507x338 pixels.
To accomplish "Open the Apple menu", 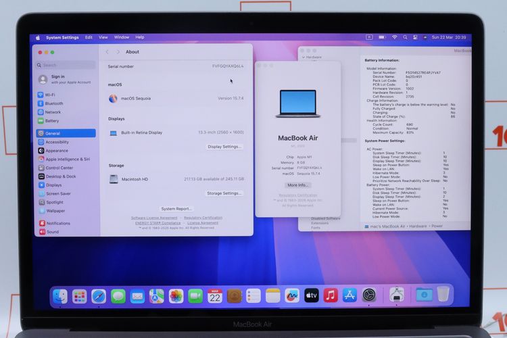I will point(38,38).
